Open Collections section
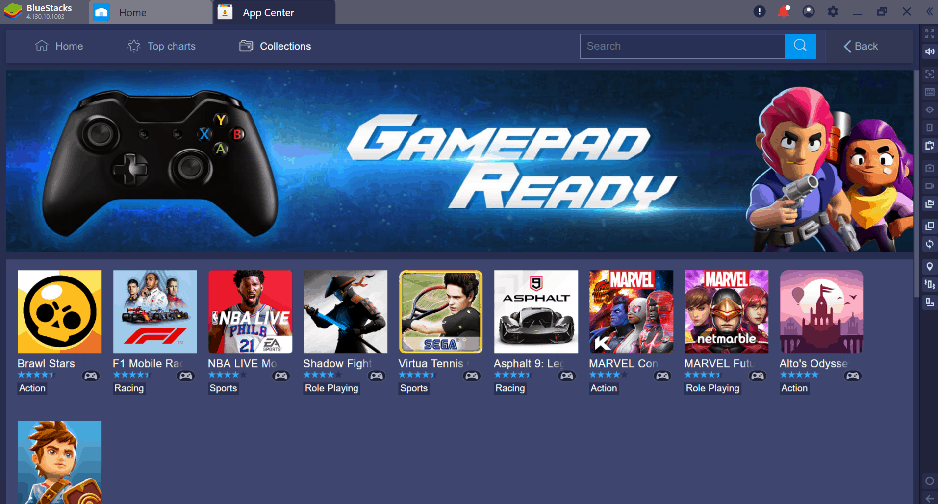 click(275, 46)
